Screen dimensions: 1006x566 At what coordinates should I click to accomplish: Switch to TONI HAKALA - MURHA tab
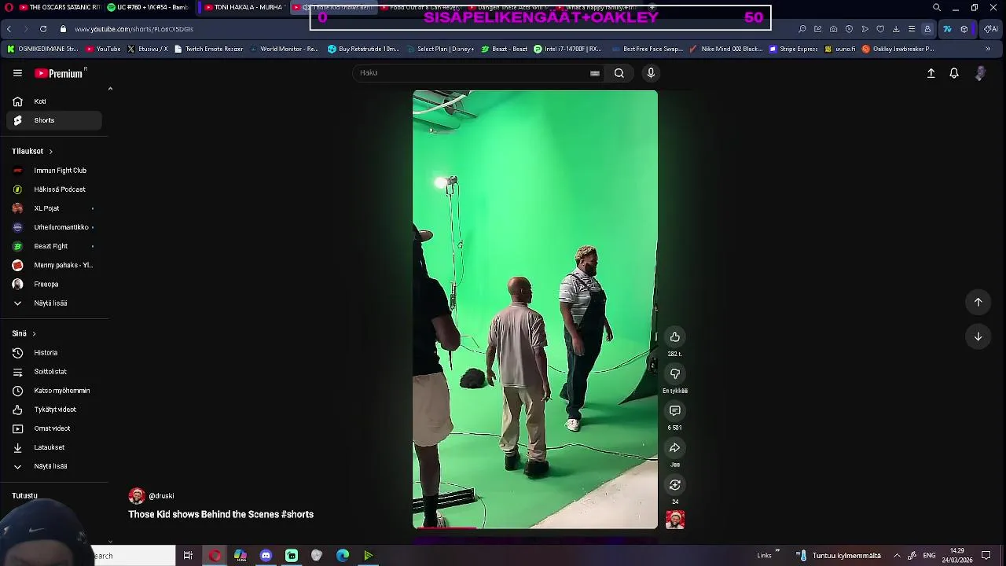[243, 7]
